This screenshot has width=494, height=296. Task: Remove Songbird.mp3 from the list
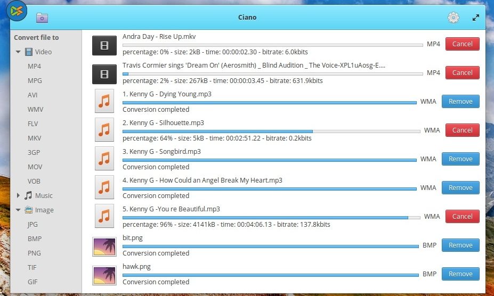(x=460, y=159)
